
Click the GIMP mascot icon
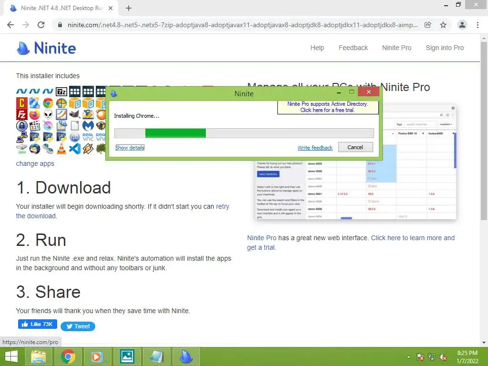point(75,114)
